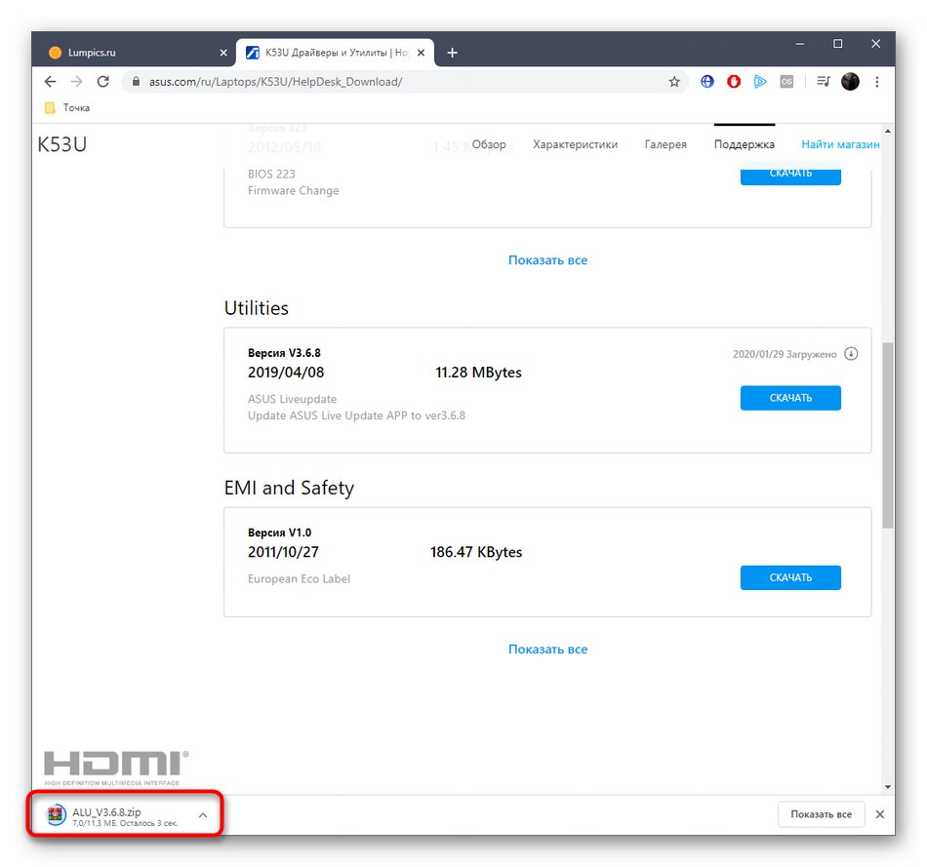The height and width of the screenshot is (867, 927).
Task: Open the red Opera-style extension icon
Action: click(x=734, y=82)
